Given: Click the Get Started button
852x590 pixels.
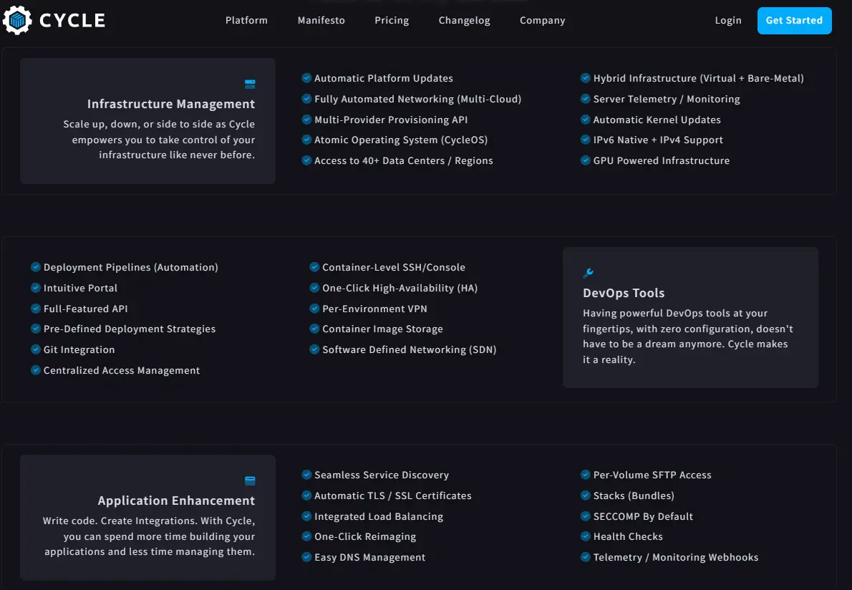Looking at the screenshot, I should (795, 21).
